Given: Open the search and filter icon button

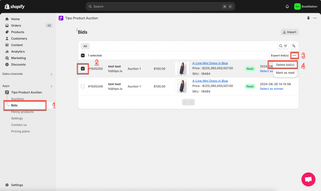Looking at the screenshot, I should [x=283, y=46].
